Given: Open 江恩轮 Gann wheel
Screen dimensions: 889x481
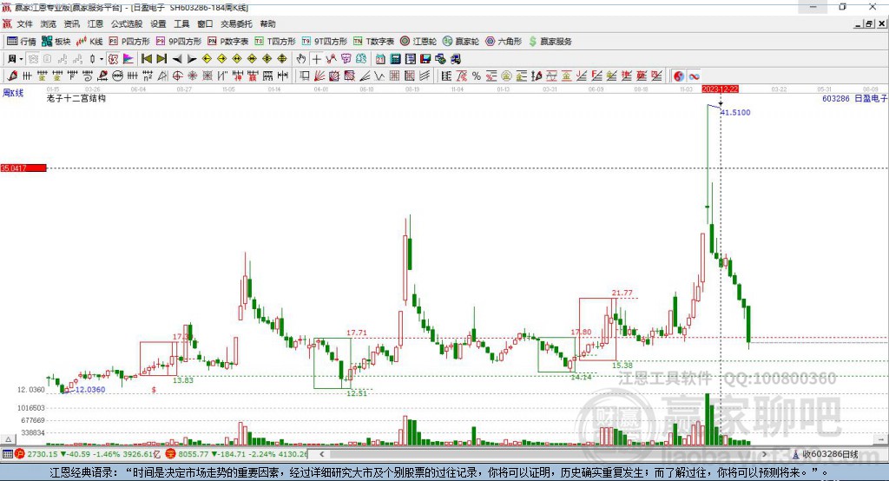Looking at the screenshot, I should [x=418, y=42].
